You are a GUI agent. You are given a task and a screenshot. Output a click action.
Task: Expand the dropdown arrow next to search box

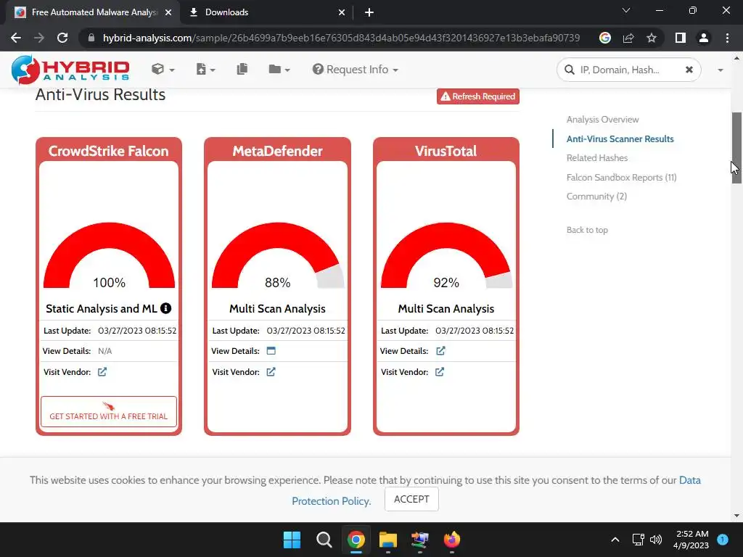[x=721, y=70]
